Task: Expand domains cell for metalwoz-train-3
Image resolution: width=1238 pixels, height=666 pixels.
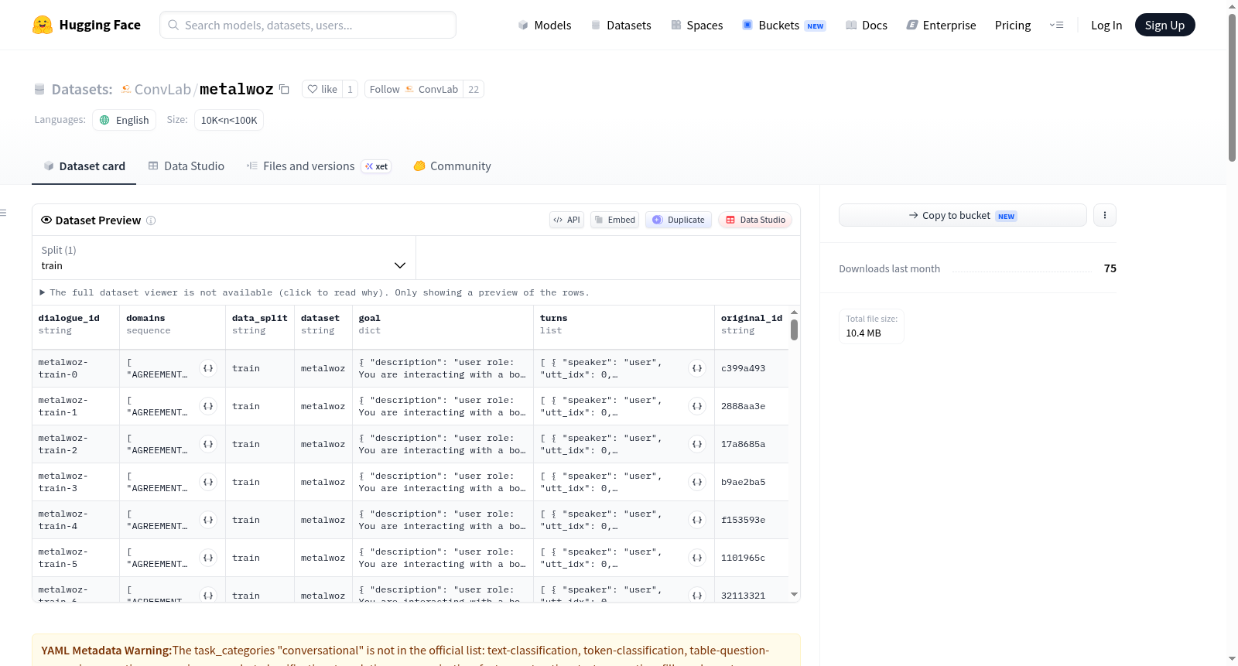Action: tap(208, 482)
